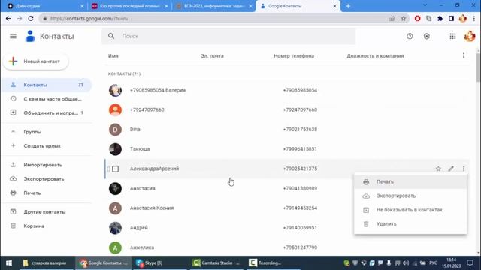The height and width of the screenshot is (270, 481).
Task: Click Создать ярлык in the sidebar
Action: coord(47,146)
